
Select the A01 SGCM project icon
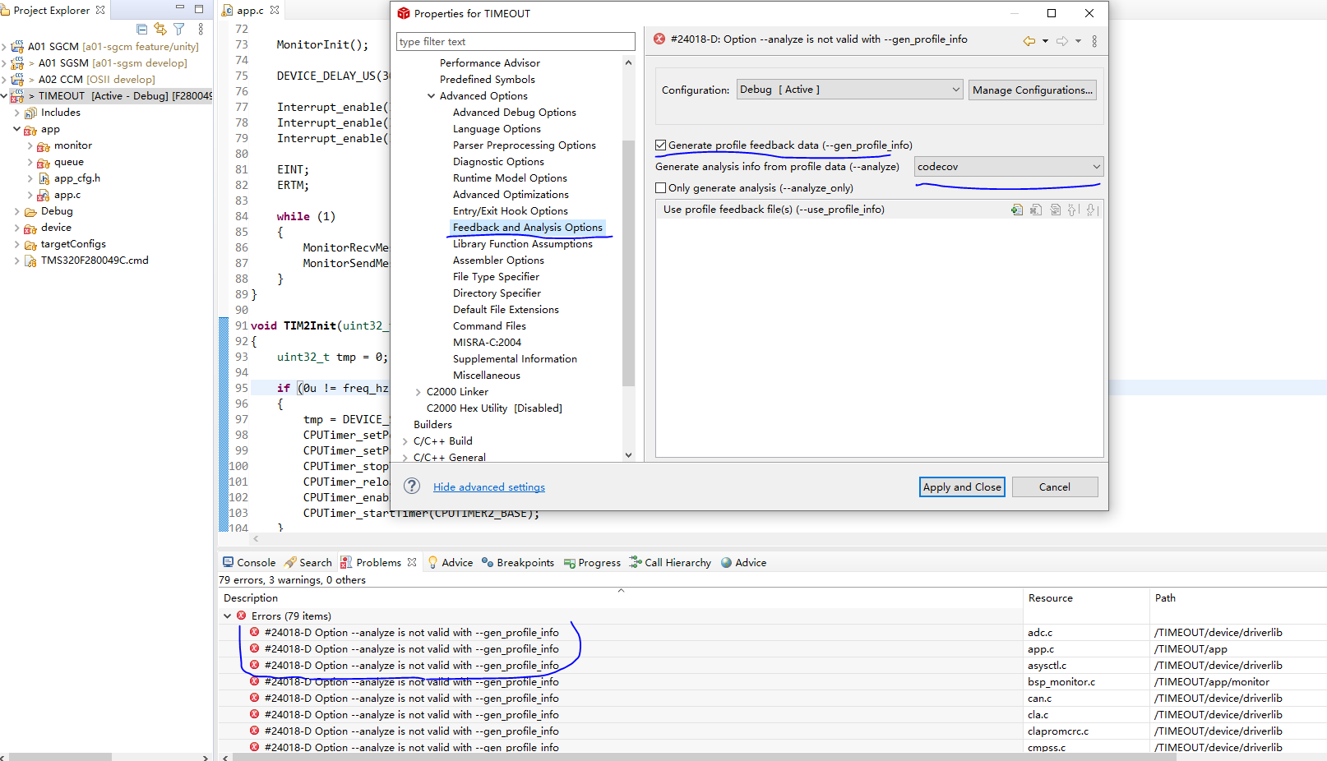[x=17, y=47]
